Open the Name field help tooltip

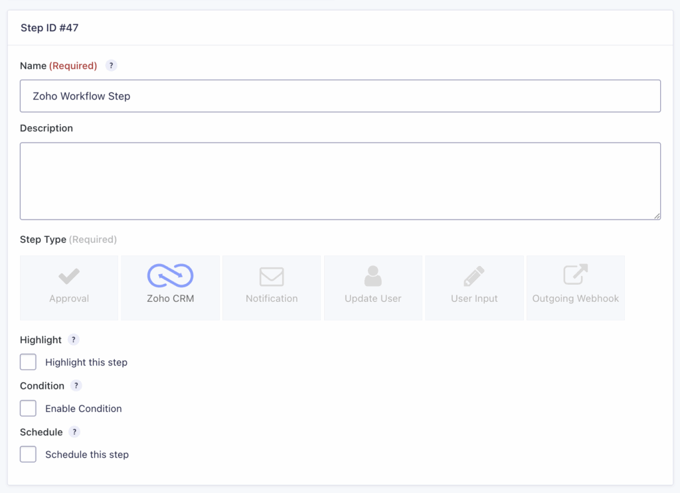coord(111,65)
